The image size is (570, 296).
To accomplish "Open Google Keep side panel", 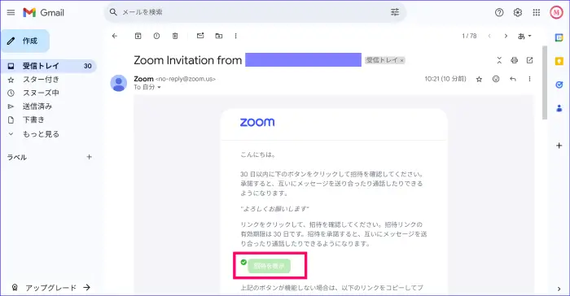I will [559, 61].
